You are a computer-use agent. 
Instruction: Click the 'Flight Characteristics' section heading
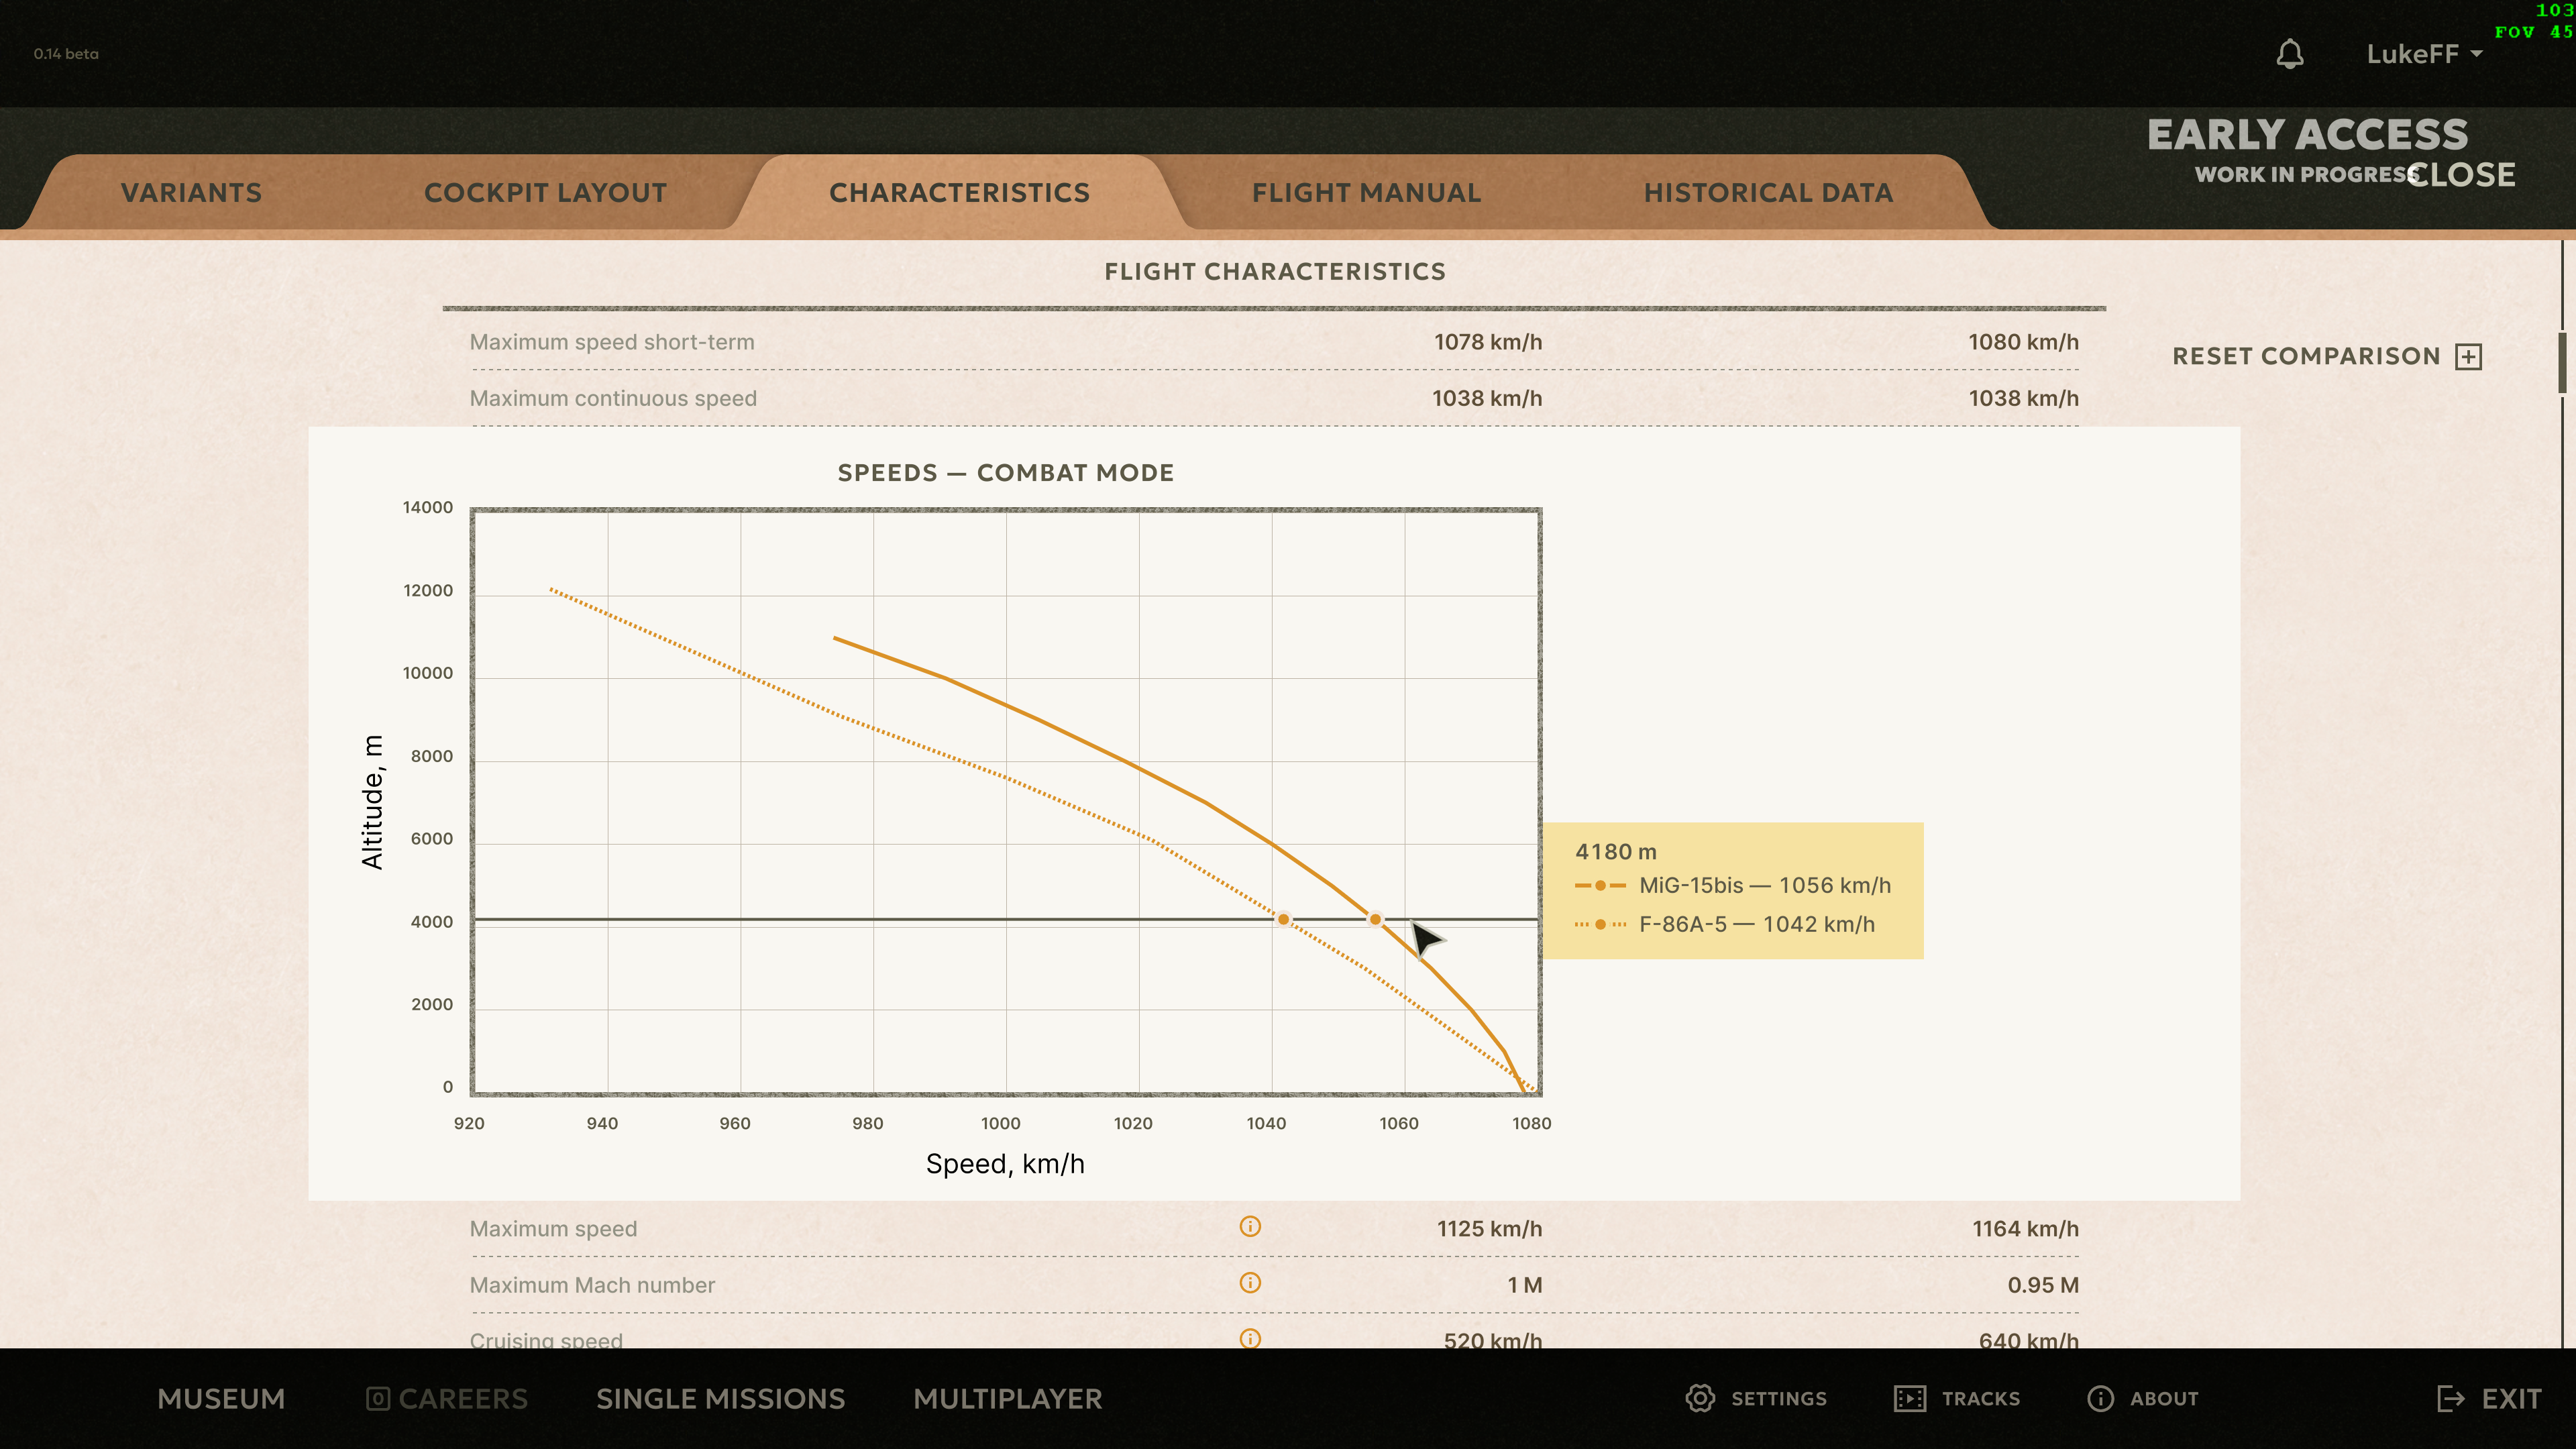pyautogui.click(x=1275, y=272)
